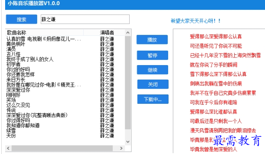This screenshot has width=265, height=154.
Task: Click the horizontal scrollbar thumb of song list
Action: 62,148
